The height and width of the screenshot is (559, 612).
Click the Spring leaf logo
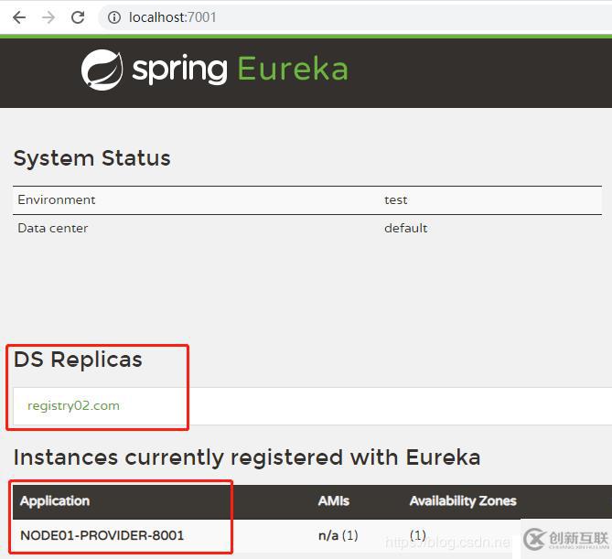tap(102, 70)
